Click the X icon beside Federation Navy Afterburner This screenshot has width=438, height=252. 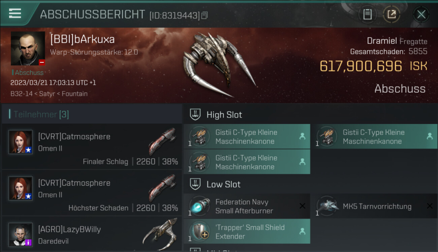pos(302,206)
